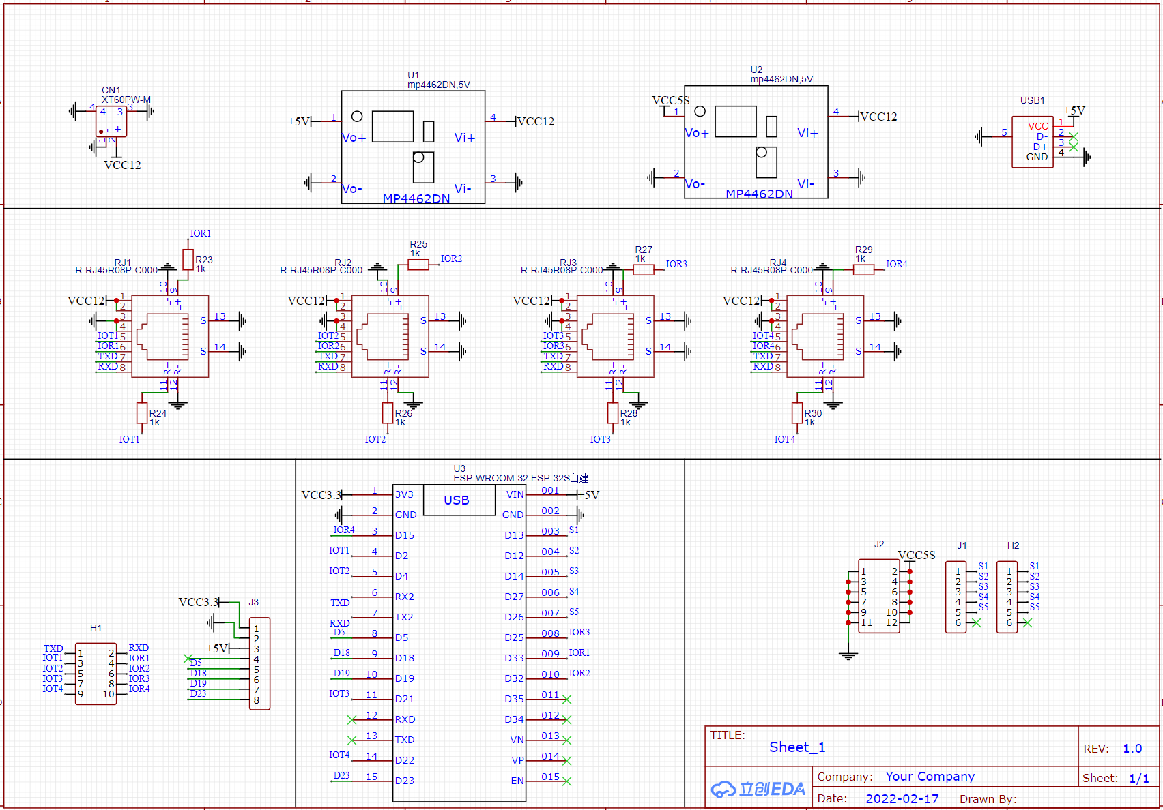Select the R25 resistor near IOR2

tap(418, 265)
